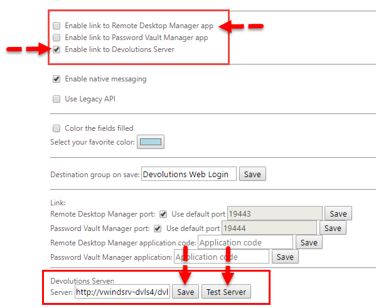Click the Test Server button
Screen dimensions: 376x308
pos(226,292)
